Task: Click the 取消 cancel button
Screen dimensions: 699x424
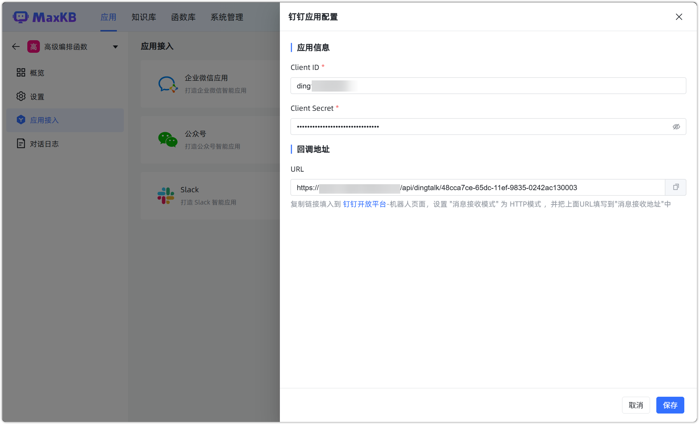Action: (636, 405)
